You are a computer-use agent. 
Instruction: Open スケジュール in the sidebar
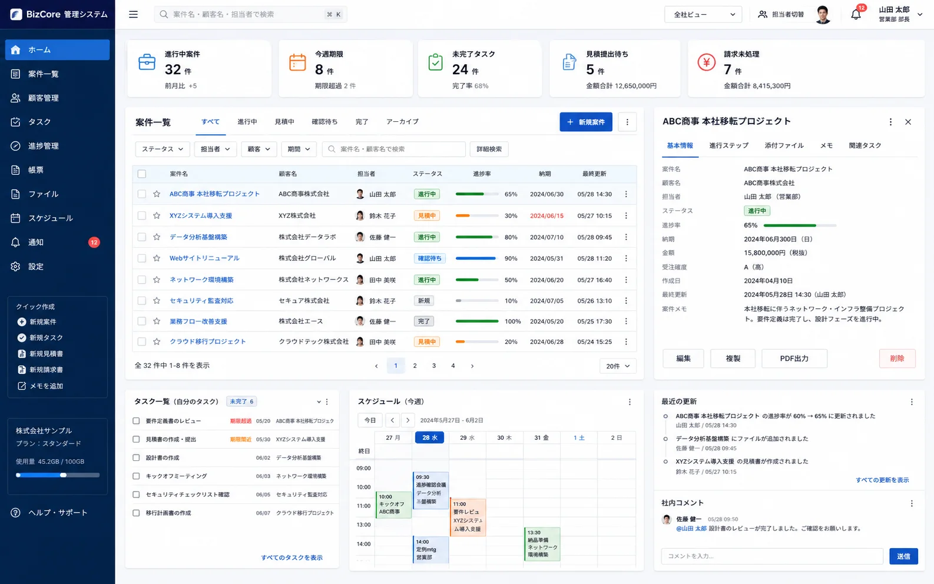pos(57,218)
